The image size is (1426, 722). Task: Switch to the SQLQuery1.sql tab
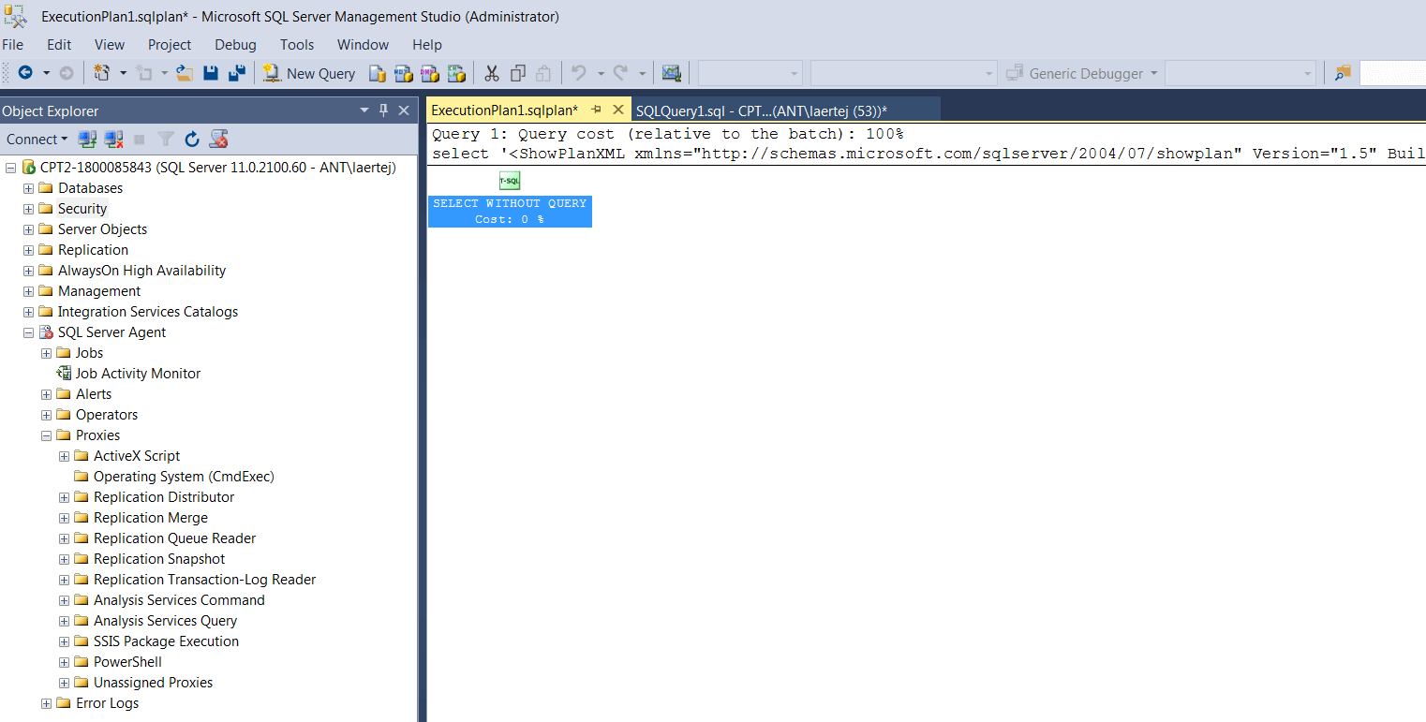pyautogui.click(x=762, y=111)
